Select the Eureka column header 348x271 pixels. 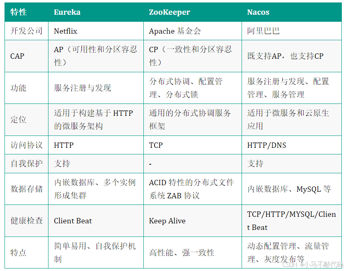coord(96,12)
